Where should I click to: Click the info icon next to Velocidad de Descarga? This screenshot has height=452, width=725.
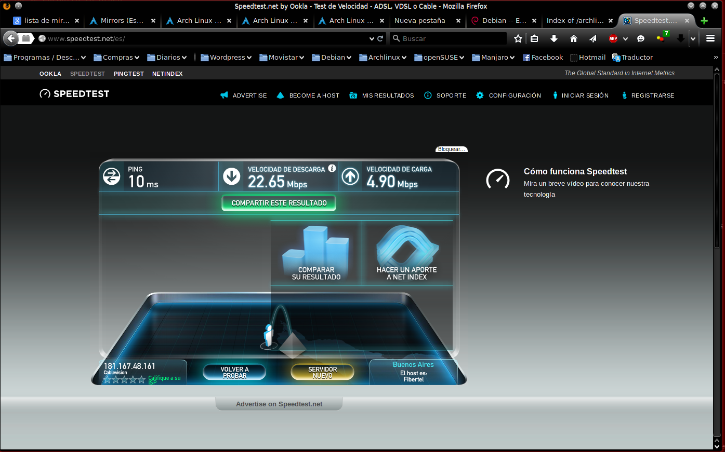pyautogui.click(x=332, y=168)
